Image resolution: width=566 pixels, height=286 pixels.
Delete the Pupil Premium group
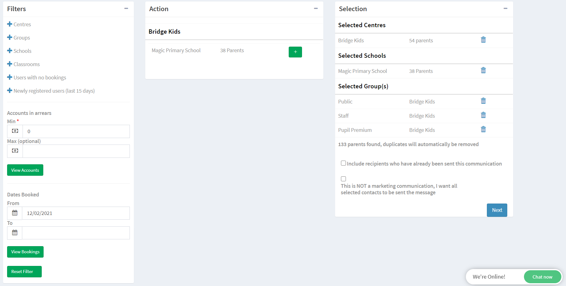pyautogui.click(x=483, y=129)
